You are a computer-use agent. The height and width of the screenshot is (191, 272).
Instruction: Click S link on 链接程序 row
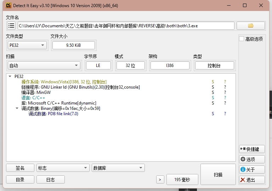213,87
